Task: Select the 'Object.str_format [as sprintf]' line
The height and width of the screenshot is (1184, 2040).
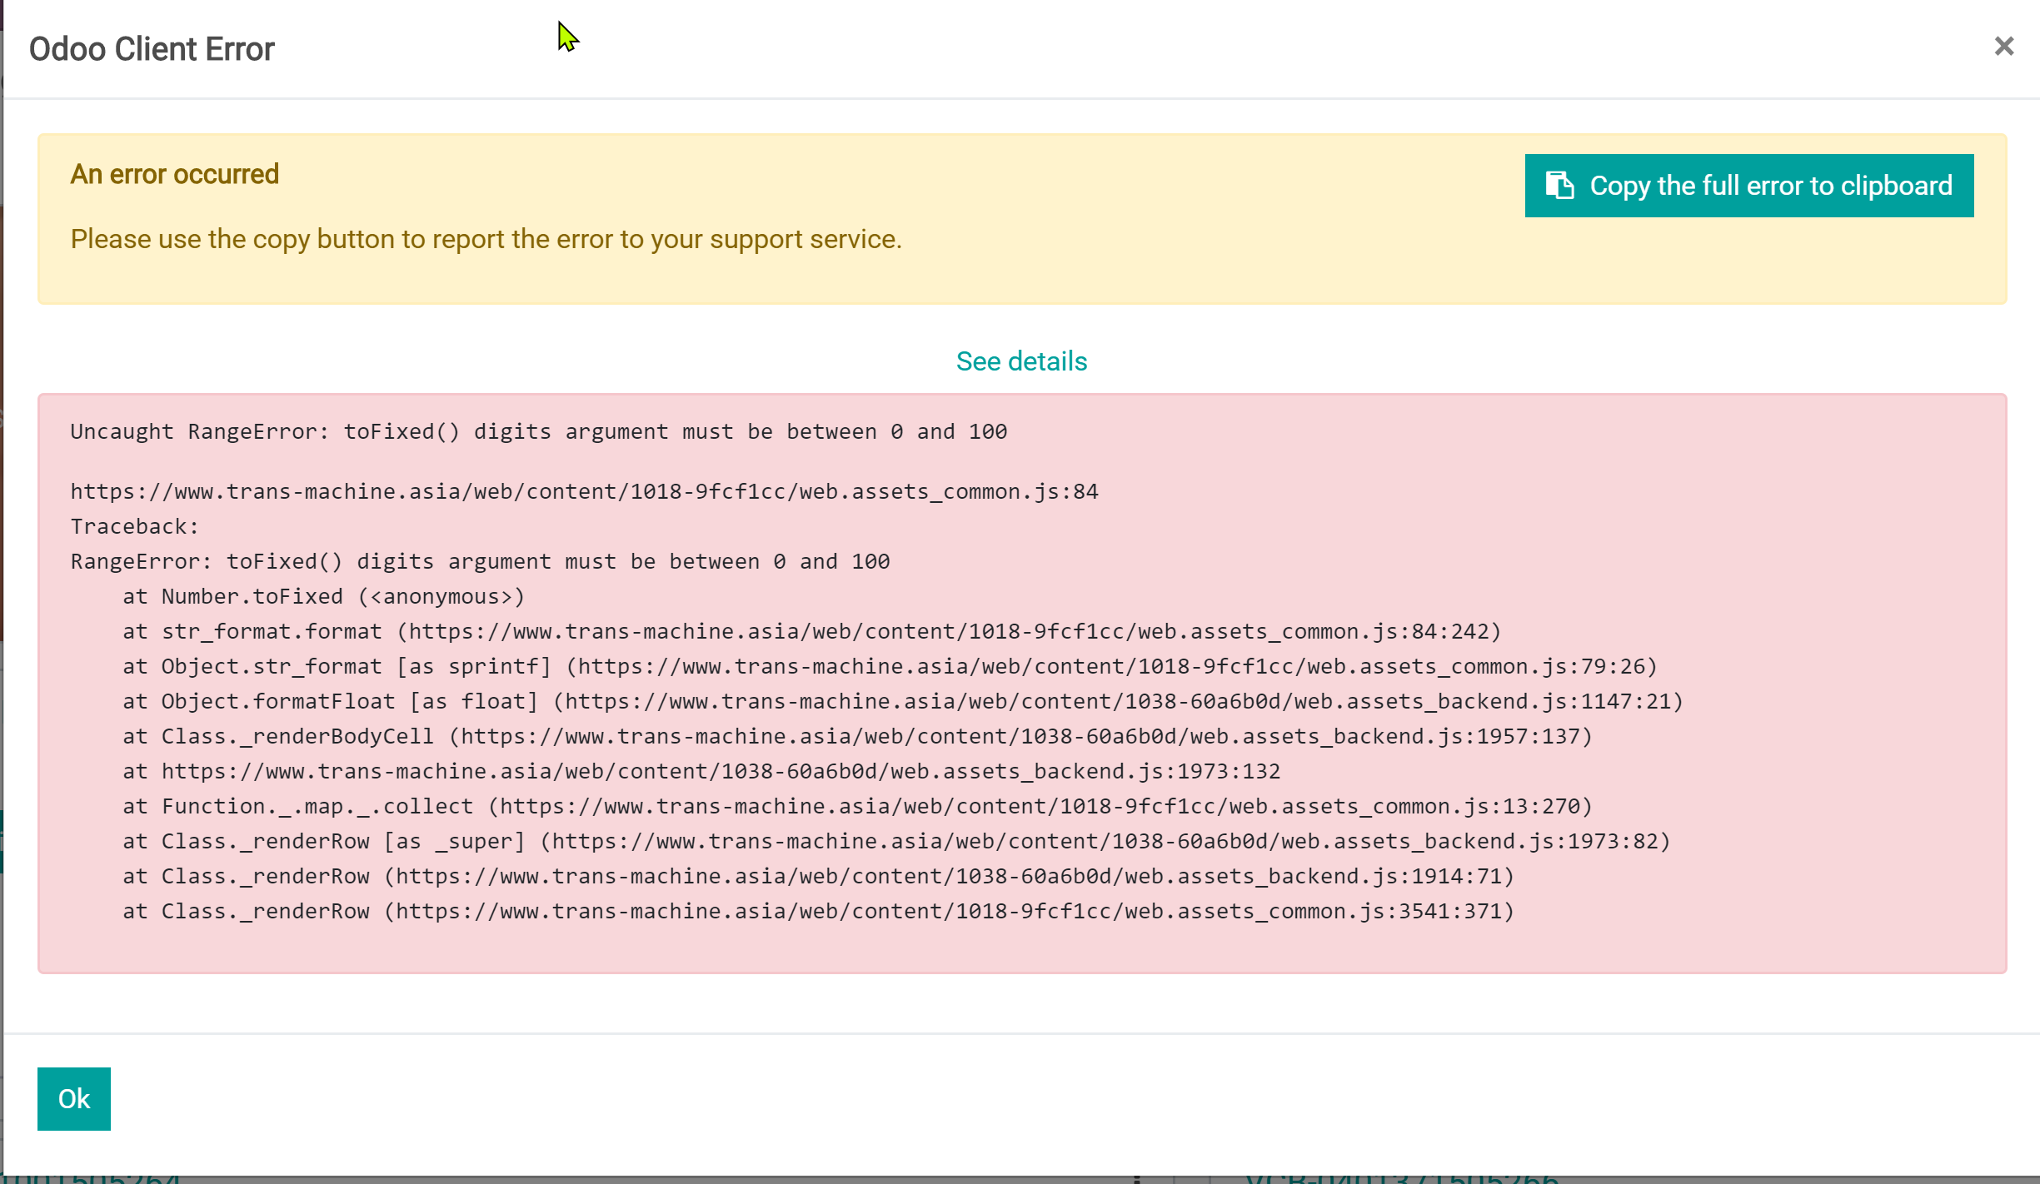Action: click(890, 666)
